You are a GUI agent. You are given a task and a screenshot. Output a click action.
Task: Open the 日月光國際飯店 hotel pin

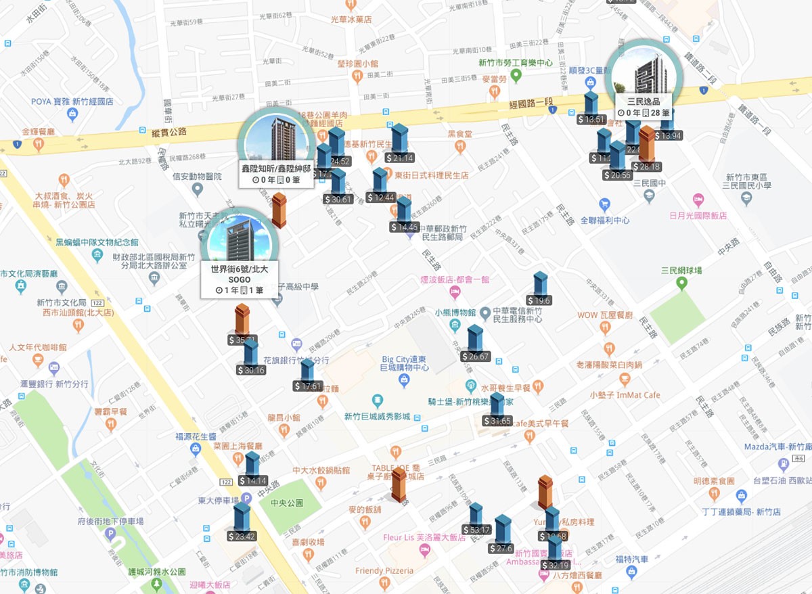click(x=698, y=200)
